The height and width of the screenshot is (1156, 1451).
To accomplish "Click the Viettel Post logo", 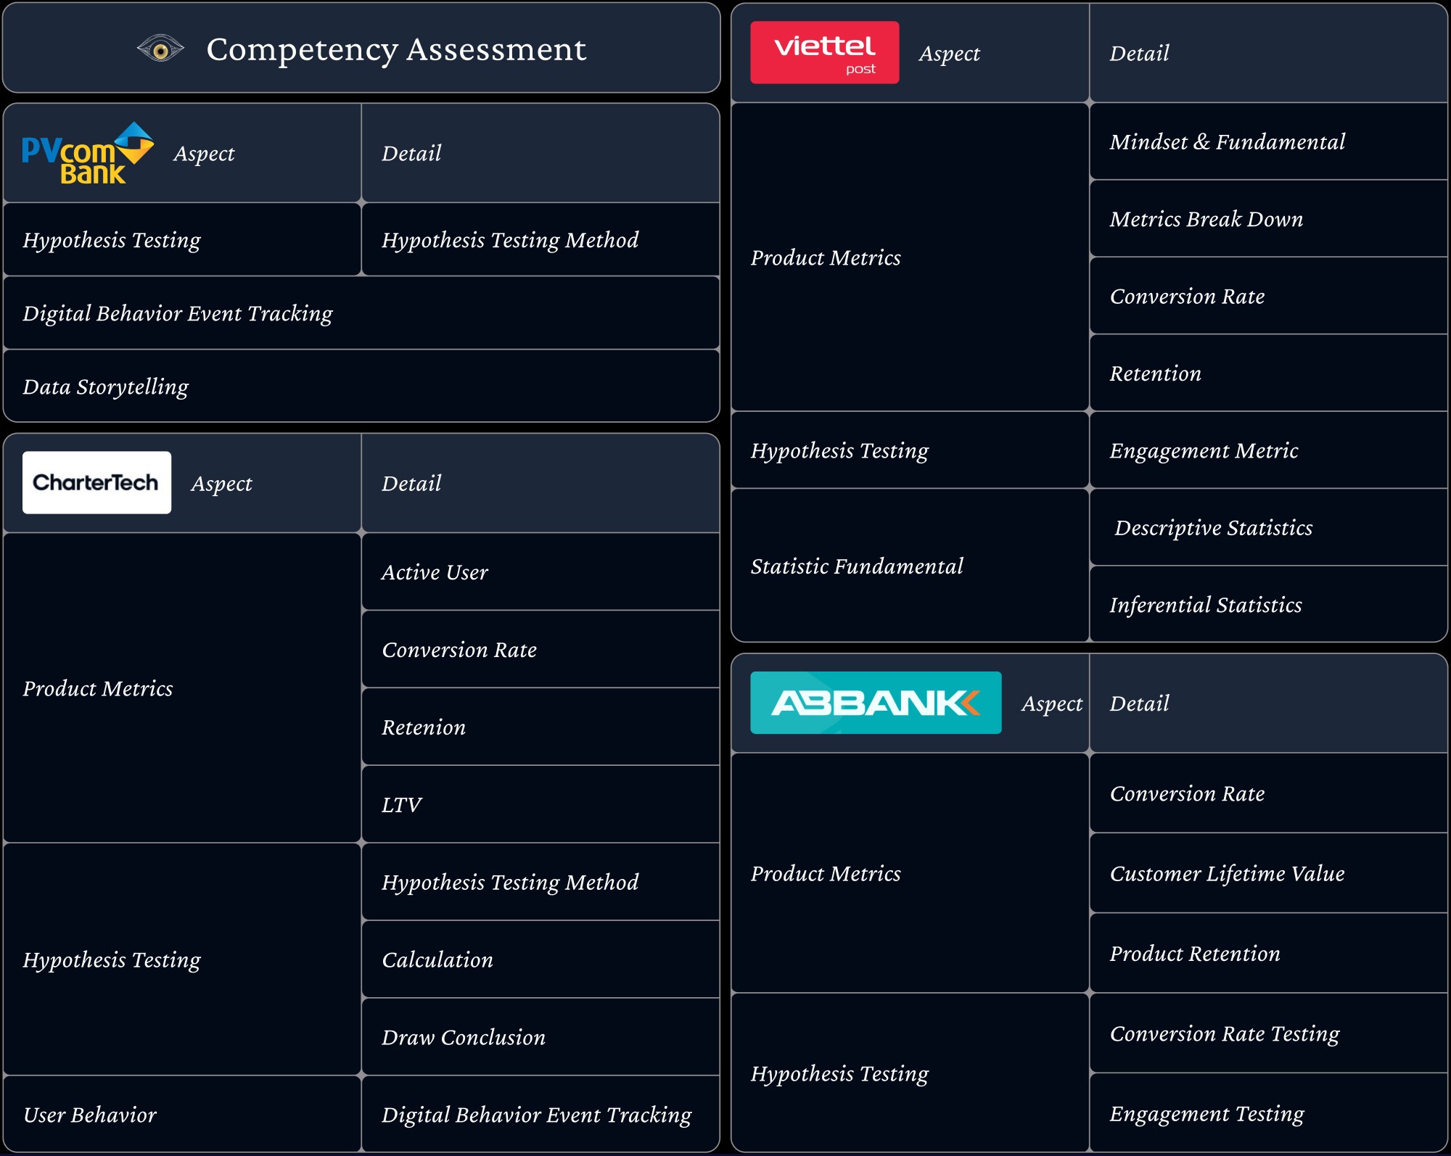I will (824, 53).
